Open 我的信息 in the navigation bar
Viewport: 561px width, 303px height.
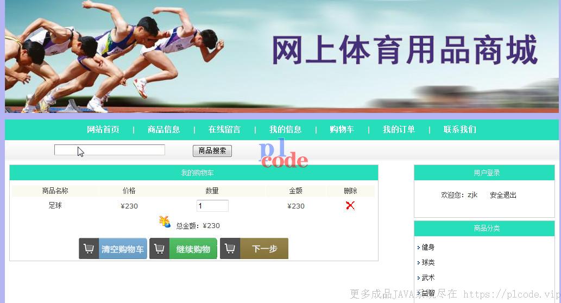tap(285, 129)
